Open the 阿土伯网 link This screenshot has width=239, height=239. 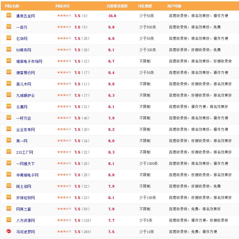click(x=24, y=186)
